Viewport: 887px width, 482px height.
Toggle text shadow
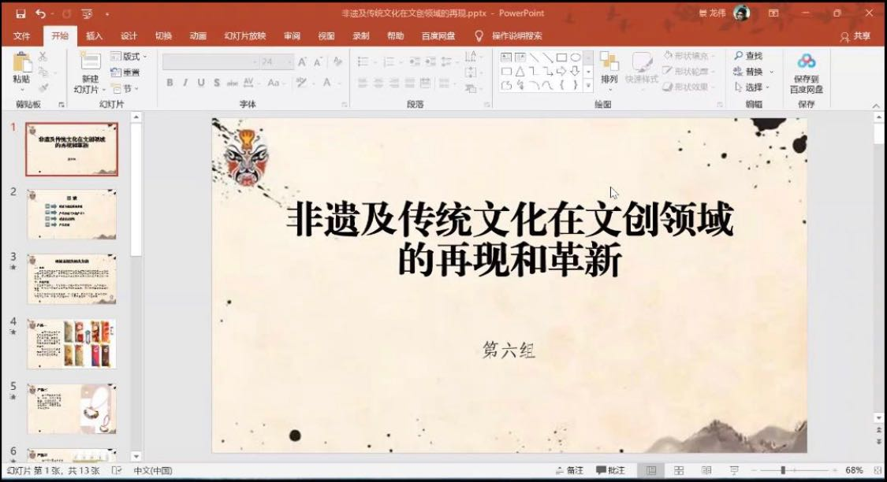tap(217, 83)
